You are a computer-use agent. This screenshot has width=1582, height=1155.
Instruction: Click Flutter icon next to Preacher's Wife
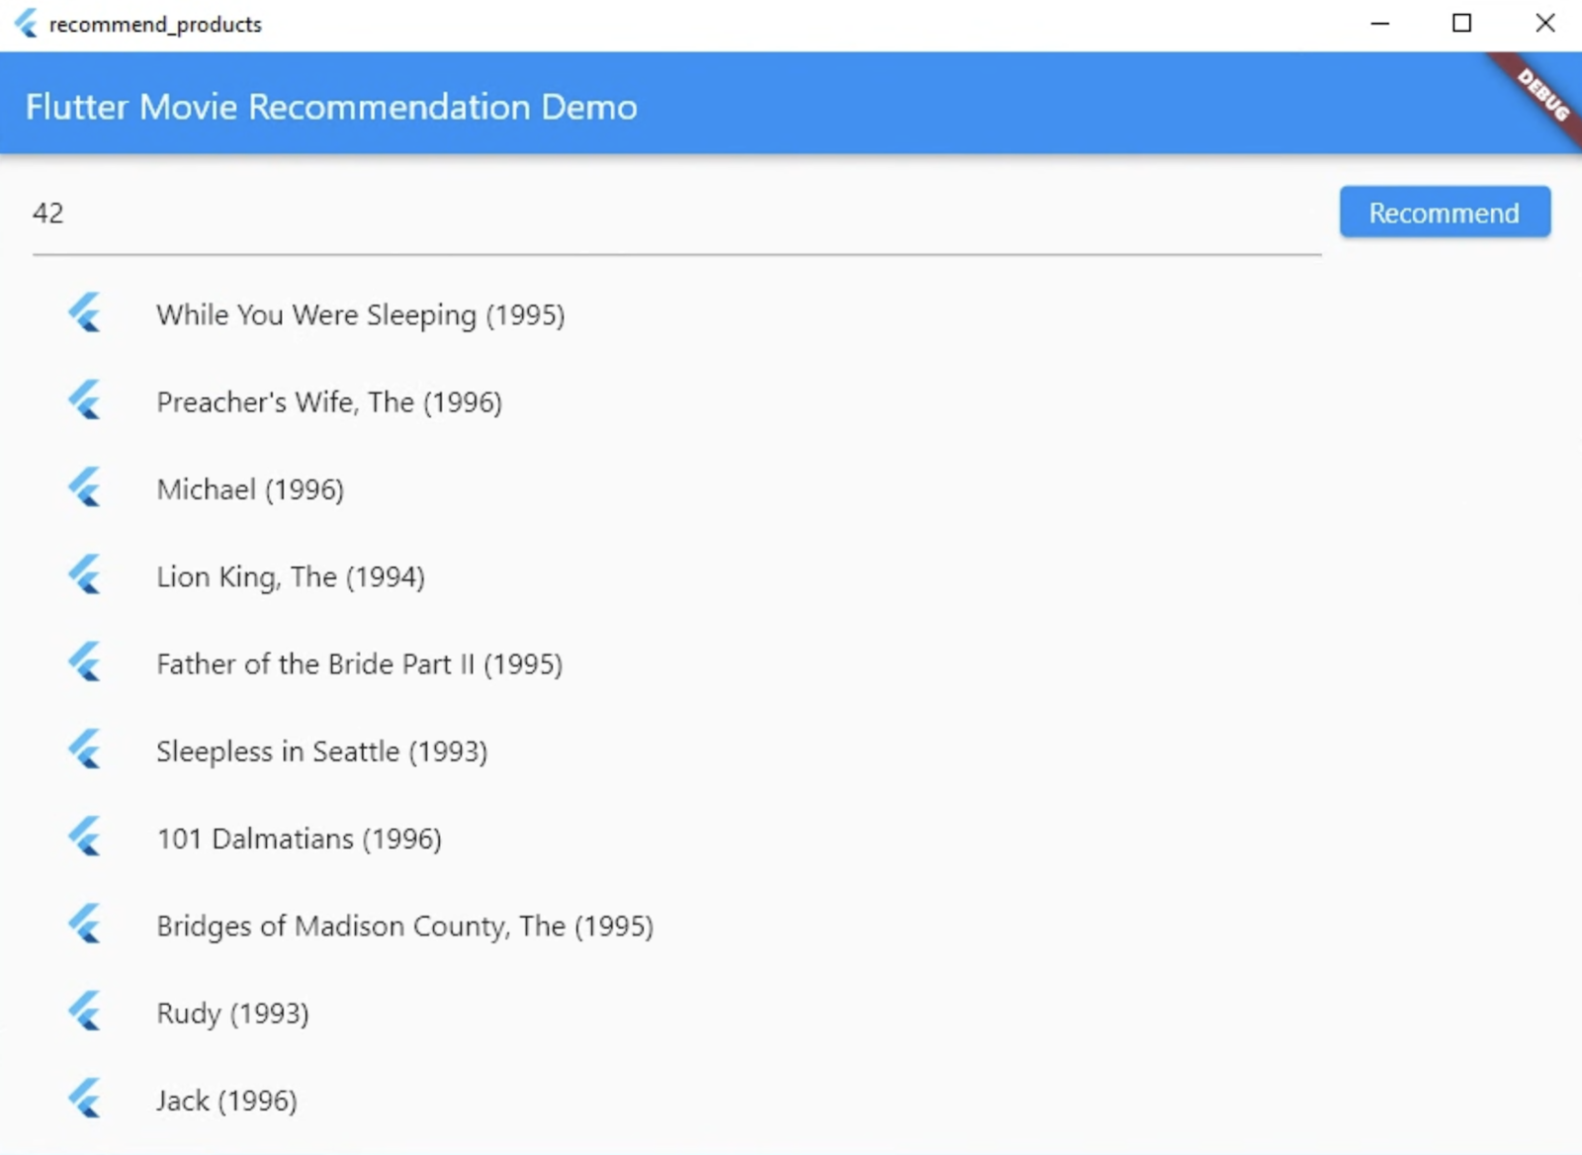tap(85, 400)
